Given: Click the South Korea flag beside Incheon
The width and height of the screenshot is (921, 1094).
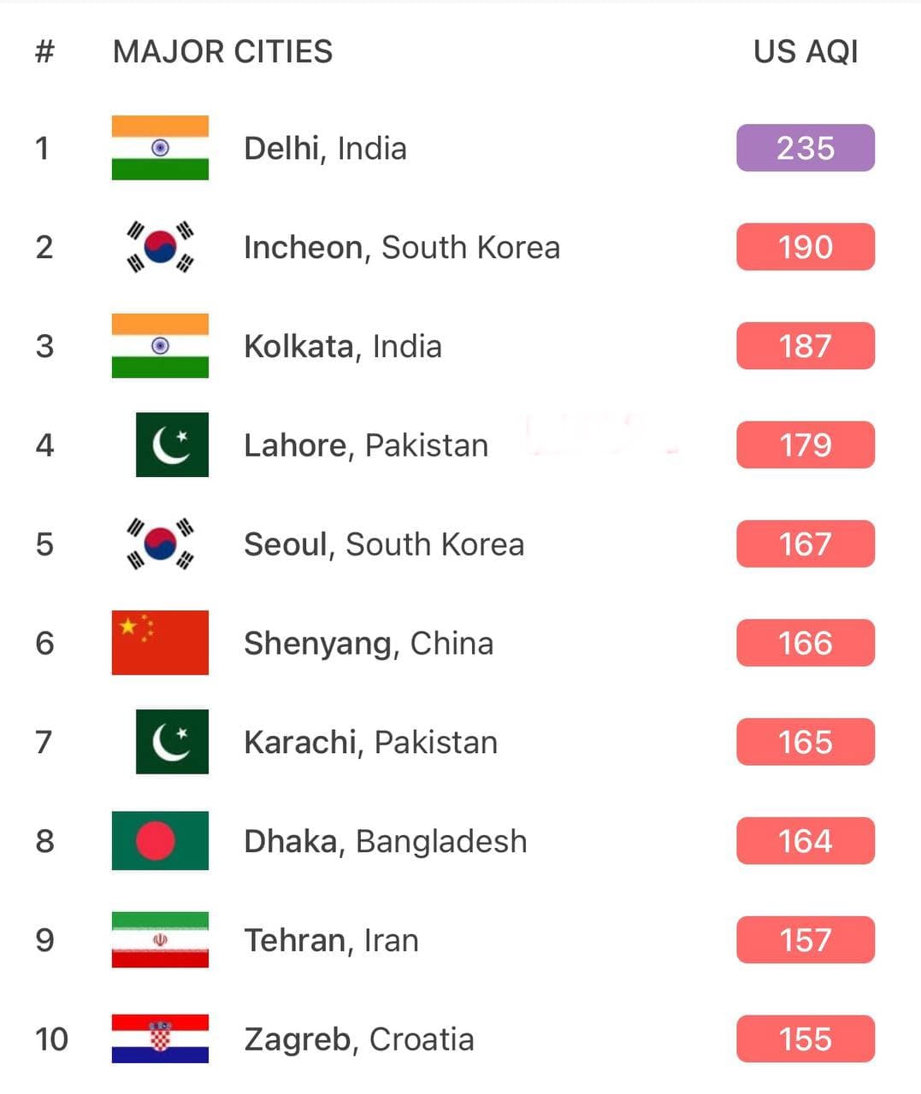Looking at the screenshot, I should coord(160,247).
